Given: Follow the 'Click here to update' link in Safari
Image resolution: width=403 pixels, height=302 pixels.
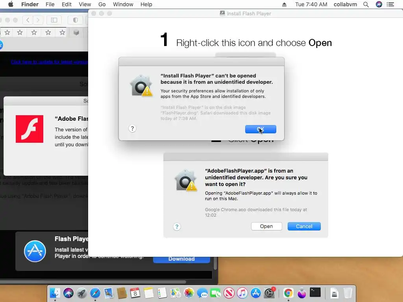Looking at the screenshot, I should pos(49,62).
